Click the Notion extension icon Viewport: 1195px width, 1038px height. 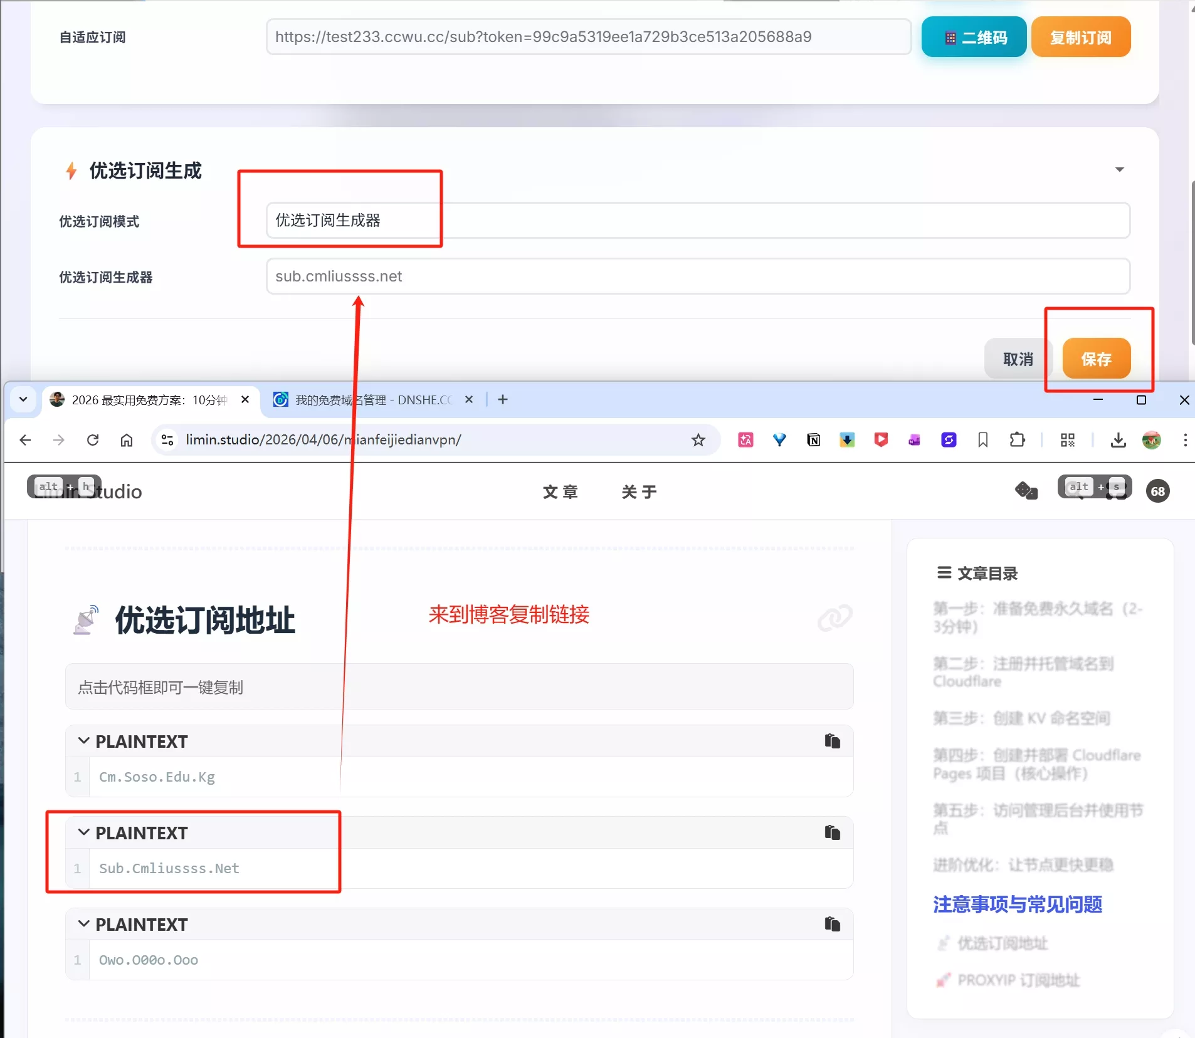(814, 440)
